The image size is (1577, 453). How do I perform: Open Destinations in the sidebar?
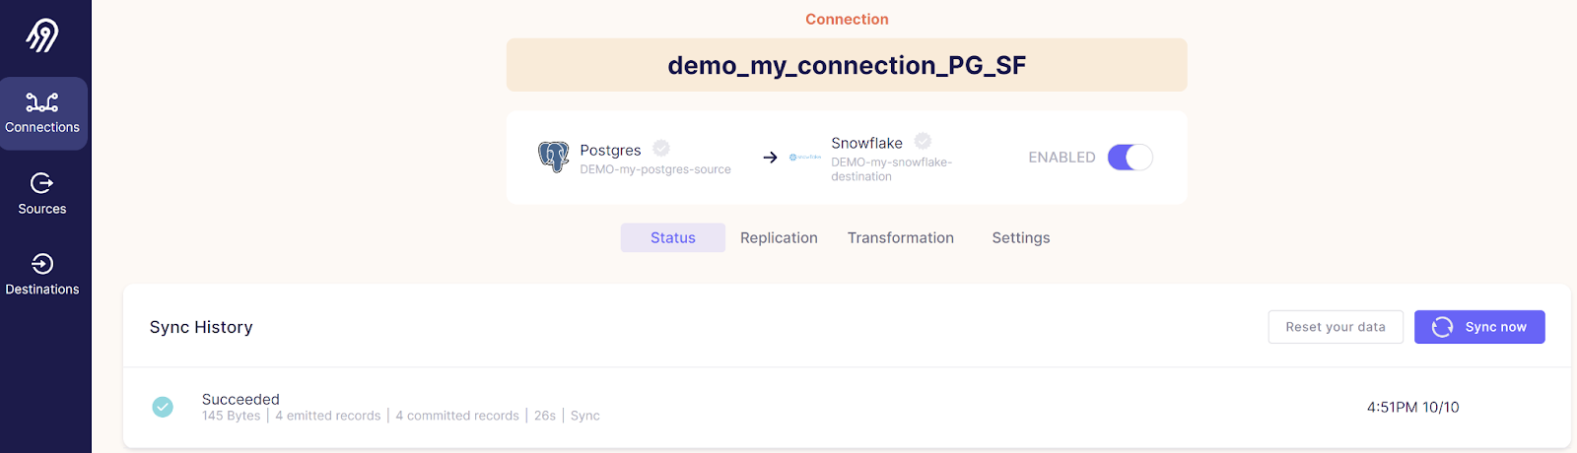click(x=42, y=275)
